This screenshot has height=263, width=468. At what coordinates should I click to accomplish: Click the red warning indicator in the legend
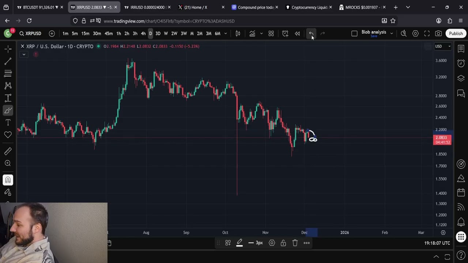[x=36, y=54]
